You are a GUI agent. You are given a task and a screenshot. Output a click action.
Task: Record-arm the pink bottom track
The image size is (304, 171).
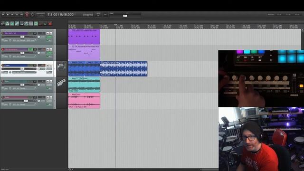3,97
